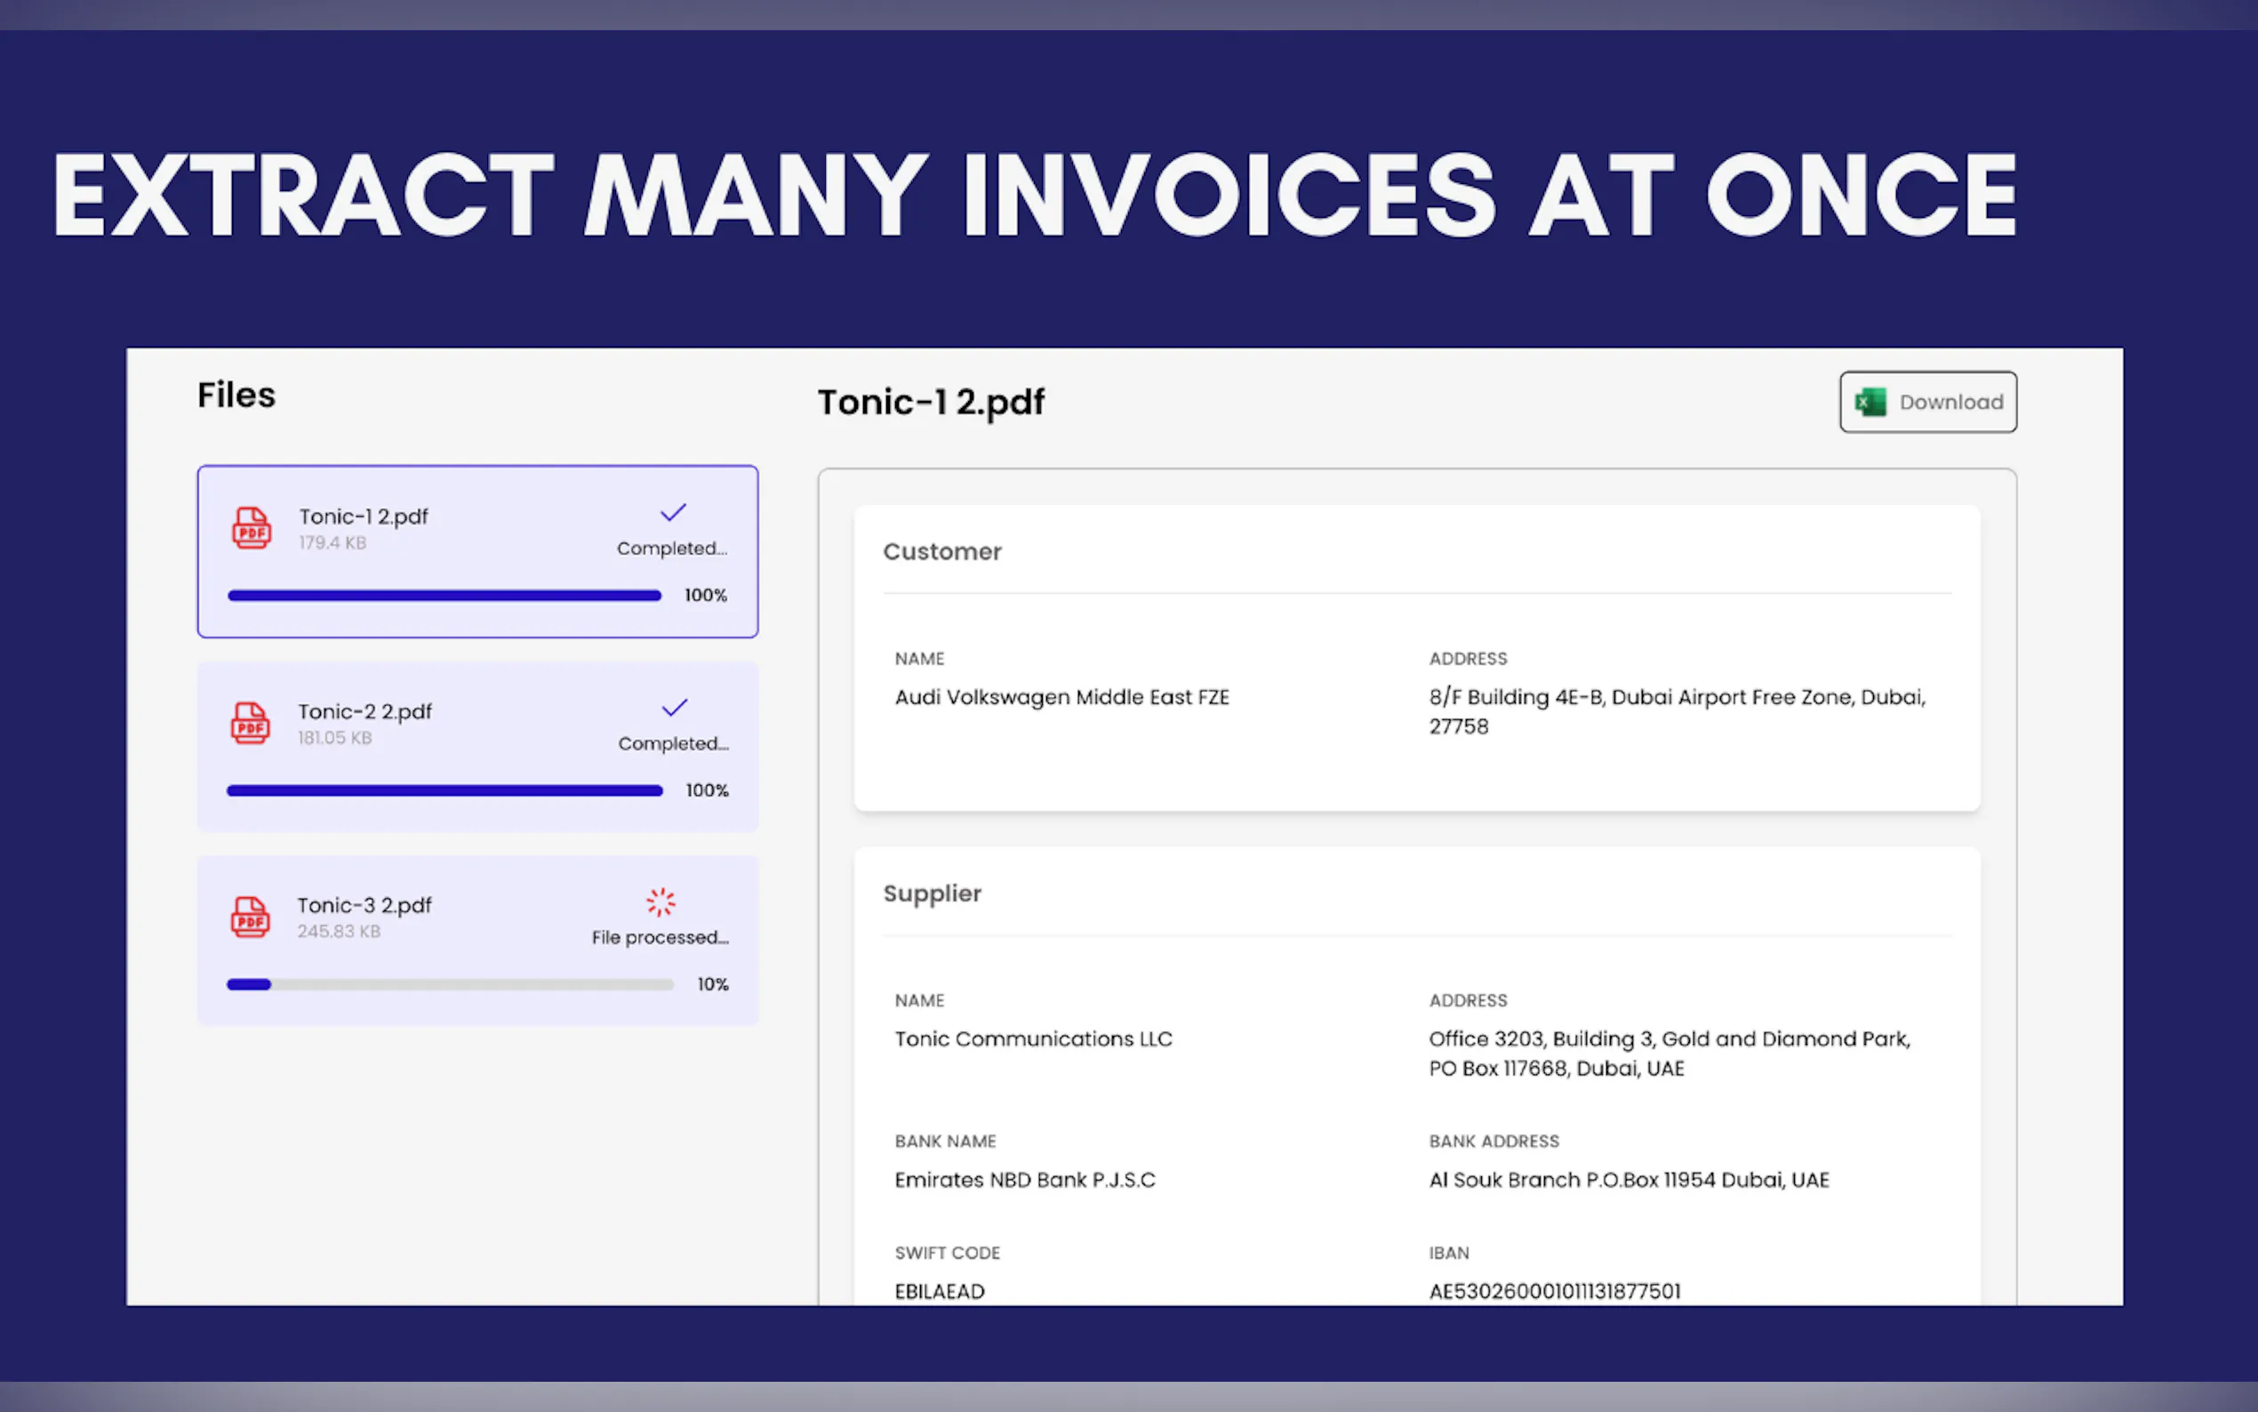Click the supplier name Tonic Communications LLC
This screenshot has height=1412, width=2258.
[1033, 1039]
